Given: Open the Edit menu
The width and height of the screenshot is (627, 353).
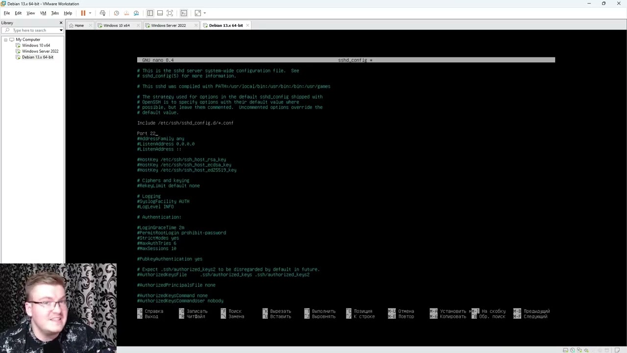Looking at the screenshot, I should click(x=18, y=13).
